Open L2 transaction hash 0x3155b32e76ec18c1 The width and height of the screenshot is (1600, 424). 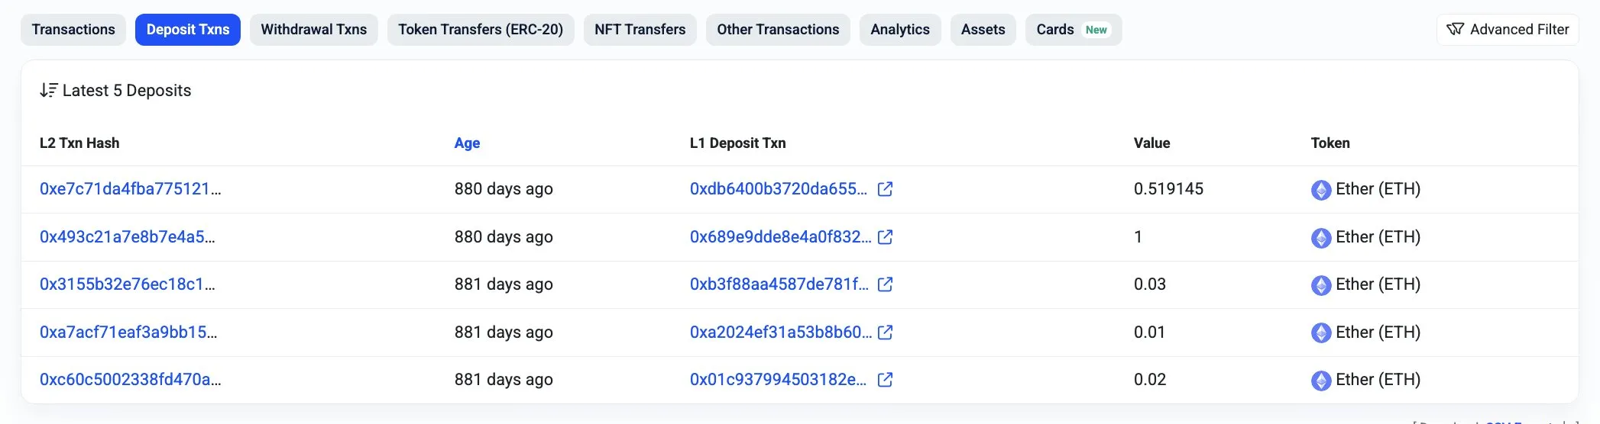[127, 284]
